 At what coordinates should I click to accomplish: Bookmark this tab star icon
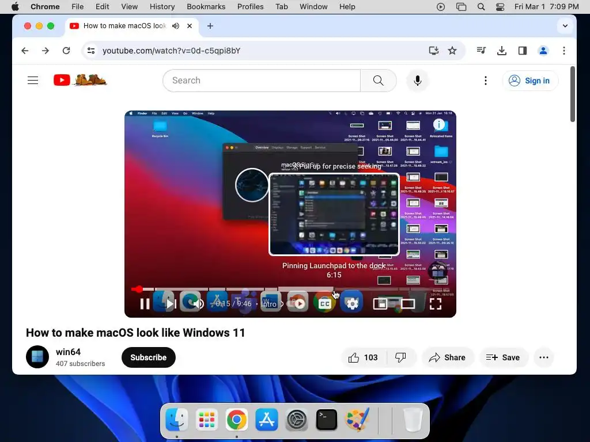tap(452, 51)
